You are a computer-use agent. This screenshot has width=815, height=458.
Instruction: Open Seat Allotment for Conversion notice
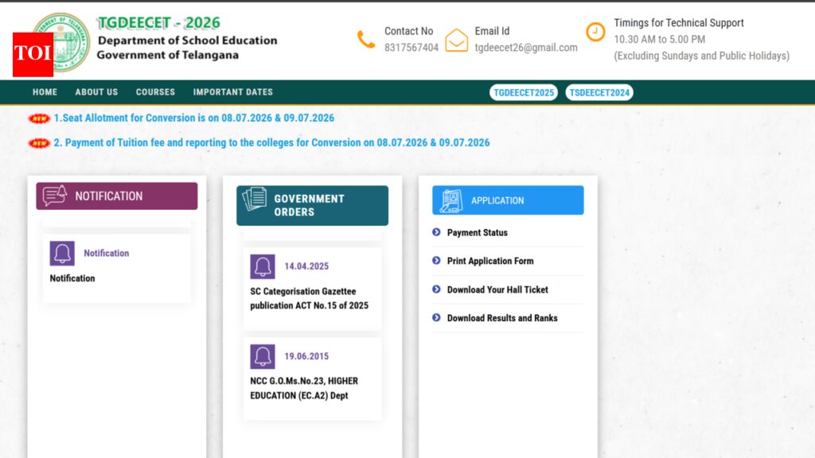194,118
